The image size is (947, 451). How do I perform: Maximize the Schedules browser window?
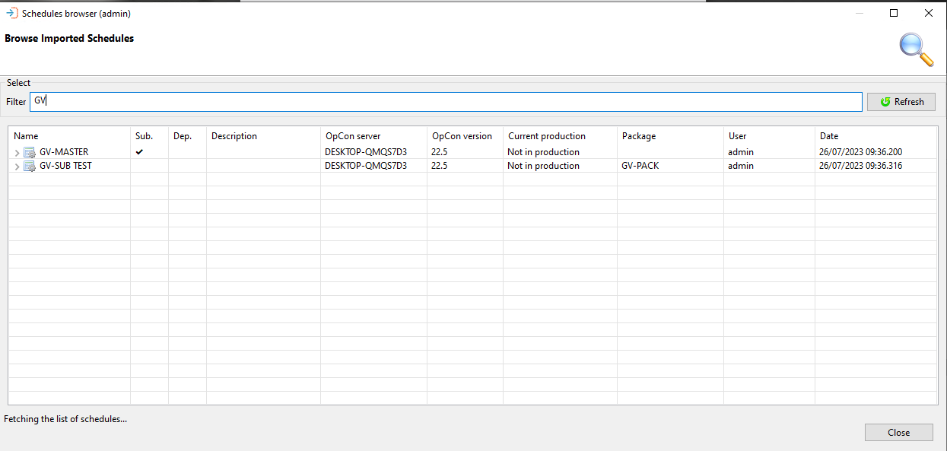(x=894, y=13)
